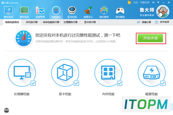Click the 内存性能 label
Image resolution: width=173 pixels, height=115 pixels.
[x=108, y=94]
